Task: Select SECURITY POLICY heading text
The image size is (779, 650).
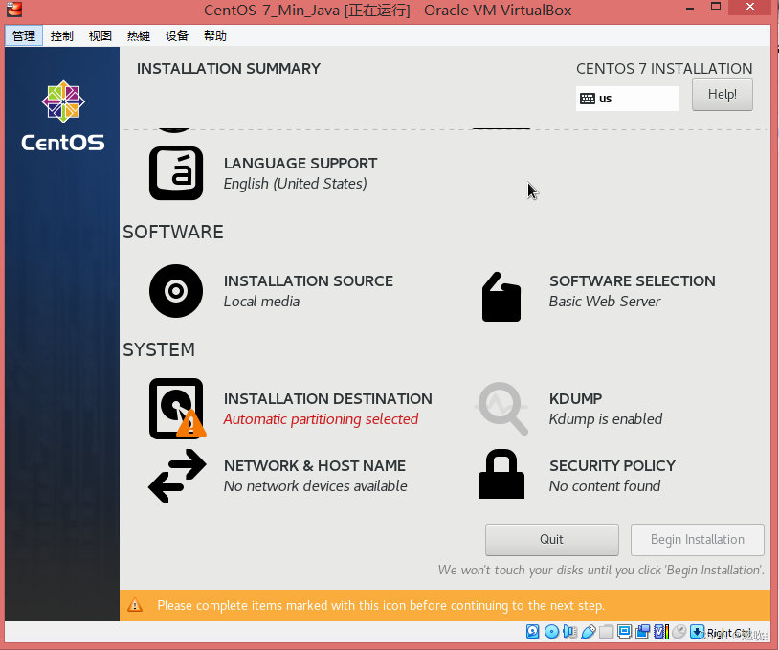Action: (x=612, y=465)
